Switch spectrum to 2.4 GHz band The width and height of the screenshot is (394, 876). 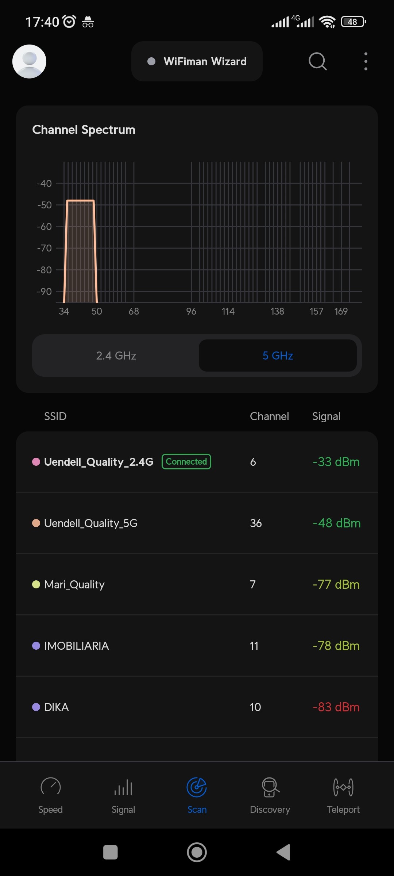click(116, 356)
